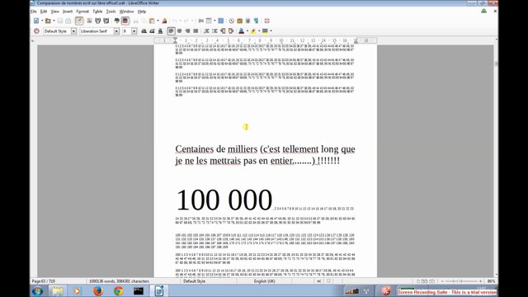Apply Underline formatting
The width and height of the screenshot is (528, 297).
pos(161,31)
